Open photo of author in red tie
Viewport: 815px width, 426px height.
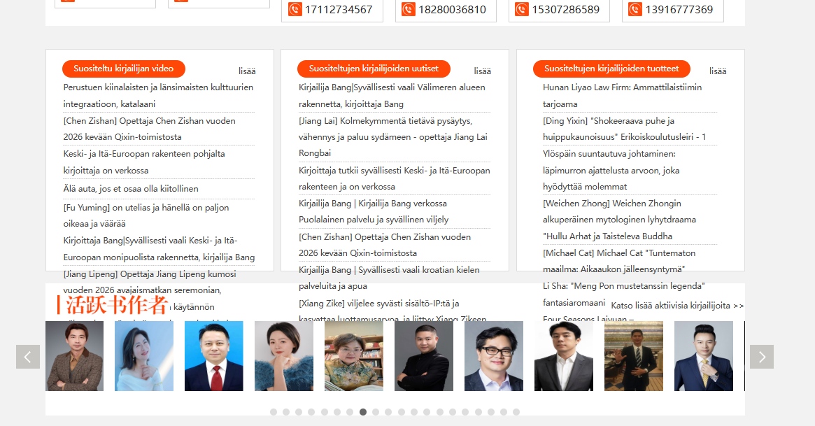coord(214,356)
